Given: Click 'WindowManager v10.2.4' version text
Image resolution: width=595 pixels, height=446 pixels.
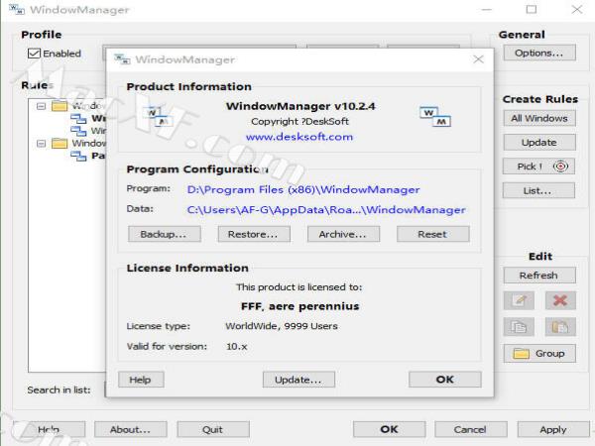Looking at the screenshot, I should [300, 106].
